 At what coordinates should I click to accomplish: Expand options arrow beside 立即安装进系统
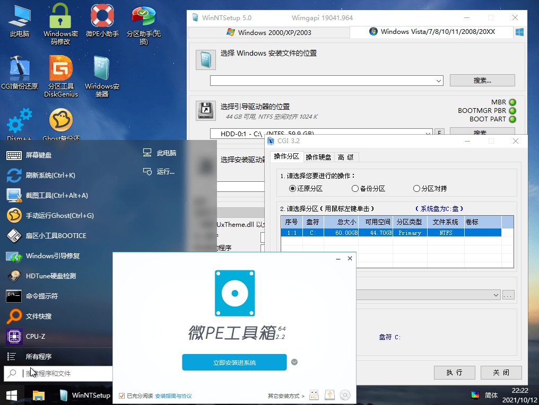tap(294, 362)
